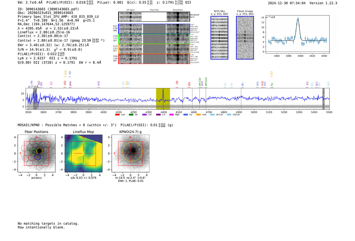
Task: Select the green-framed 2D fiber spectrum row
Action: tap(154, 39)
